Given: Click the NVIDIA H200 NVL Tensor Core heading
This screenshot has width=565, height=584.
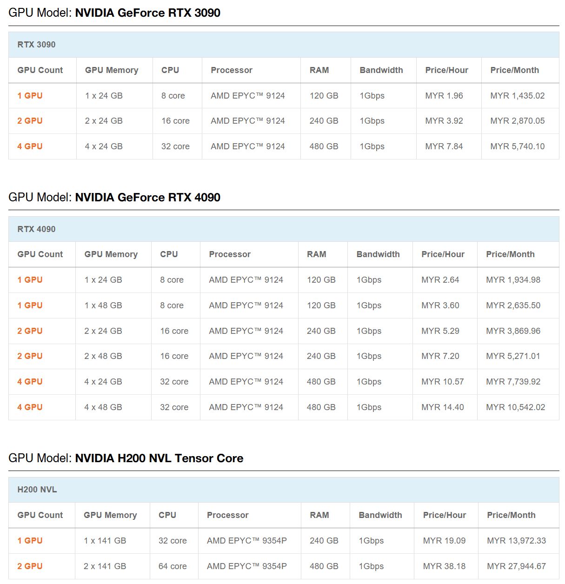Looking at the screenshot, I should click(x=159, y=458).
